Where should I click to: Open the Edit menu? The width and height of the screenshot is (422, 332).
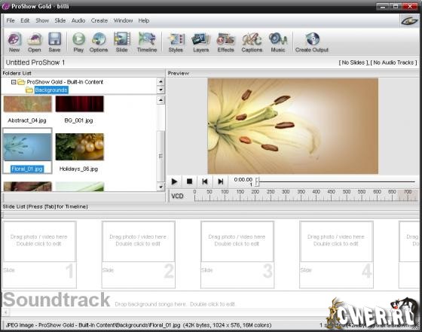pyautogui.click(x=25, y=20)
